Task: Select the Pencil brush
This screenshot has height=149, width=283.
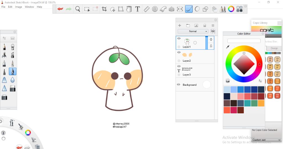Action: pos(4,47)
